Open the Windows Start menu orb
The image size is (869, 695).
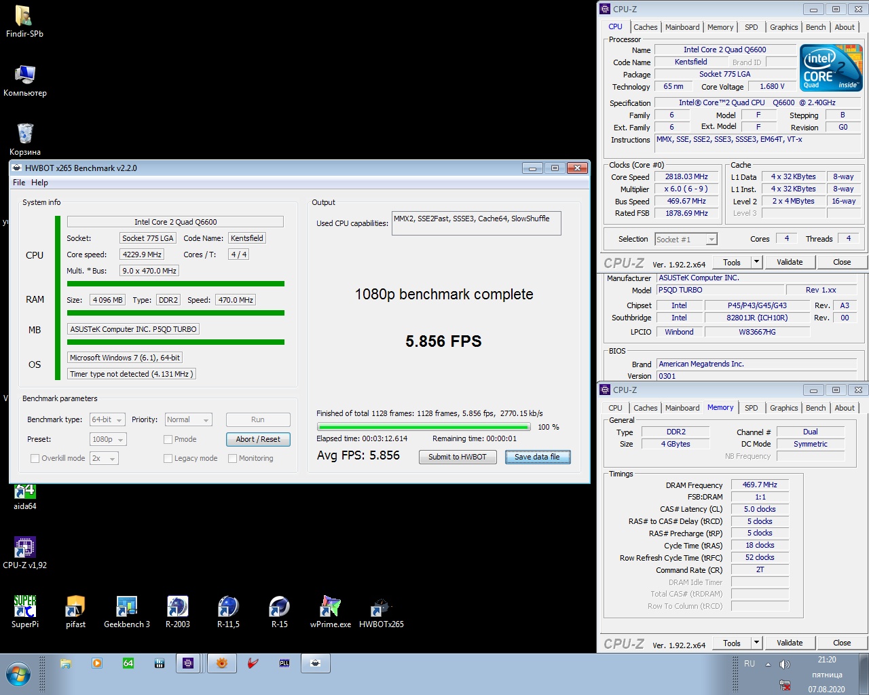click(18, 675)
